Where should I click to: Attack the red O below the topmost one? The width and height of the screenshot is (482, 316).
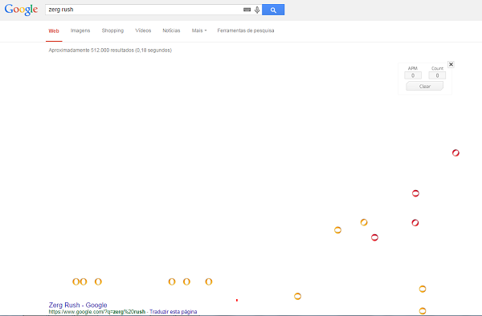(415, 193)
